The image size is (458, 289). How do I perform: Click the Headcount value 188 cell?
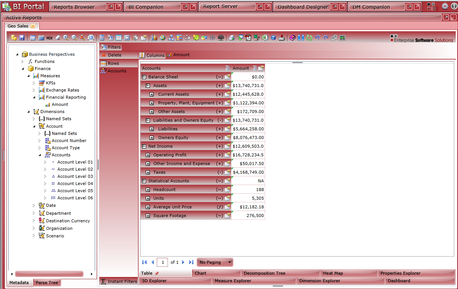click(x=248, y=190)
